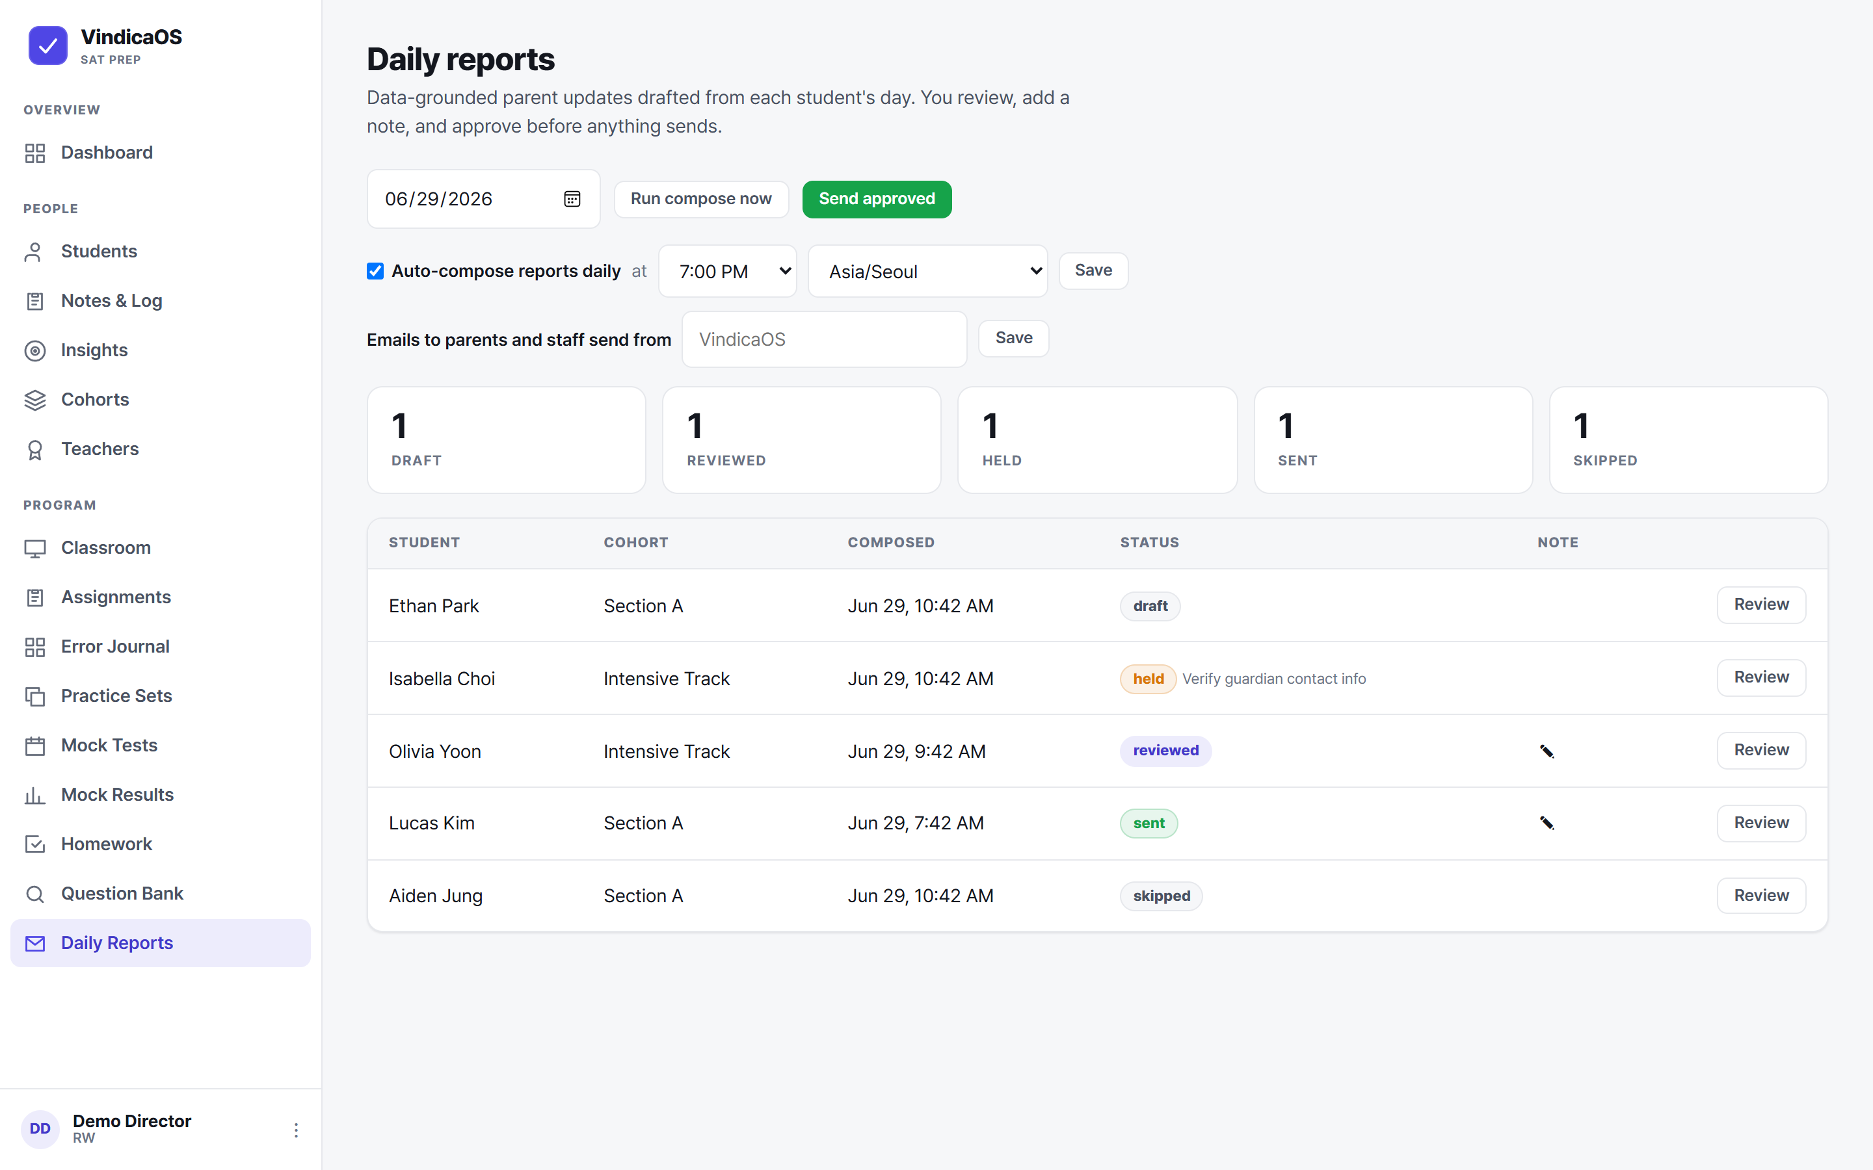This screenshot has width=1873, height=1170.
Task: Open Question Bank
Action: click(x=160, y=894)
